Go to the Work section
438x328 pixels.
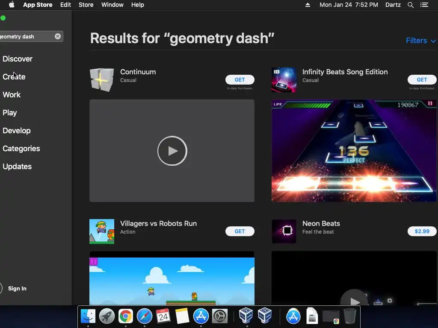12,95
